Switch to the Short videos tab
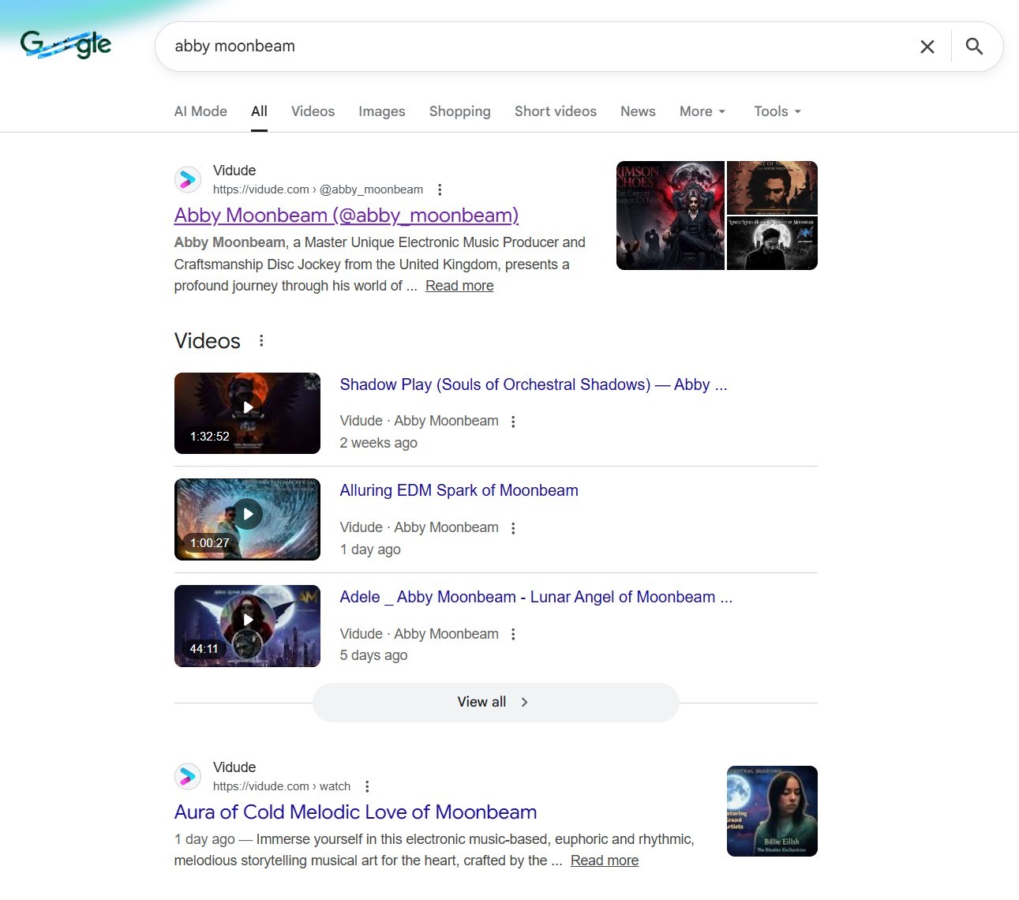Image resolution: width=1019 pixels, height=900 pixels. coord(556,111)
